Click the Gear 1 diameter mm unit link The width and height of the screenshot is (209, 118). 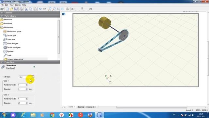pyautogui.click(x=30, y=89)
